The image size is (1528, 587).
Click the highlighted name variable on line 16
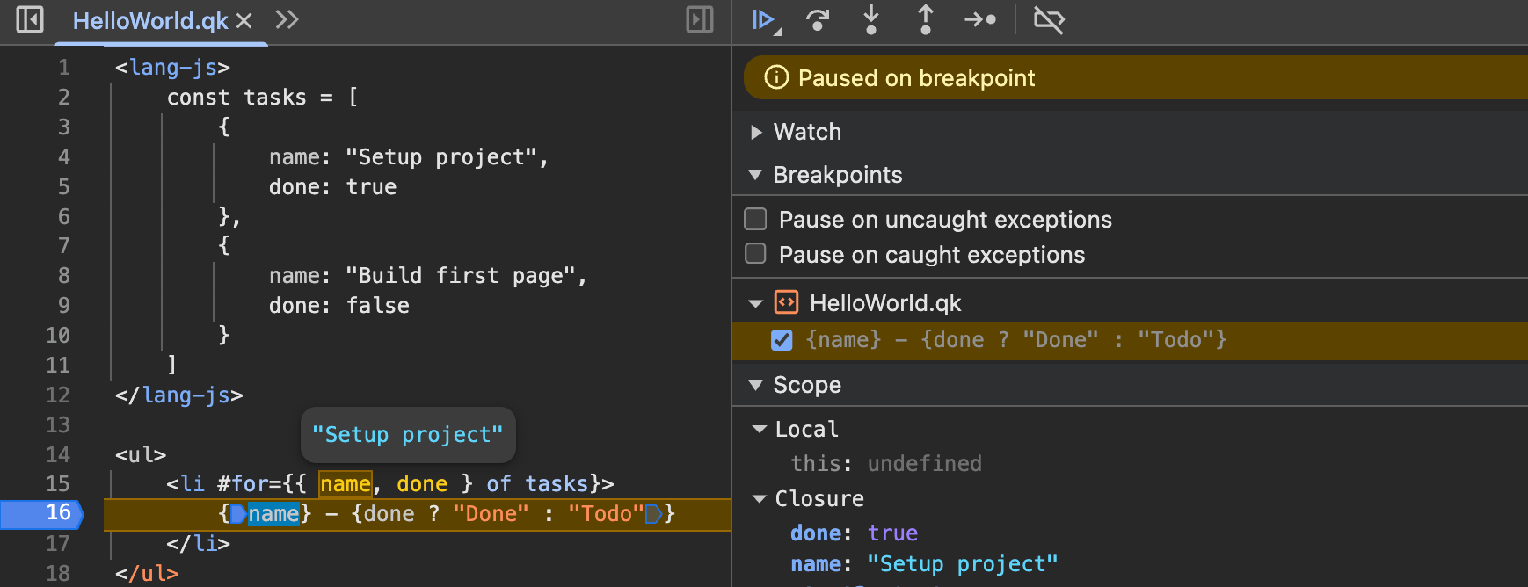point(273,513)
